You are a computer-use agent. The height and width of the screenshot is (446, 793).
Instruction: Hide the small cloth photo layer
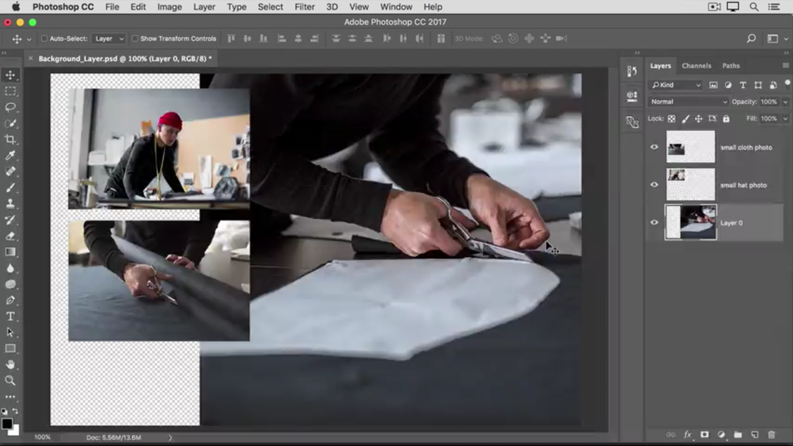[x=654, y=147]
